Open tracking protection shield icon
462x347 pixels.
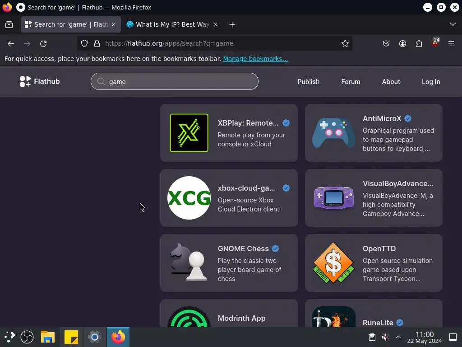84,44
